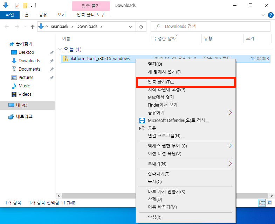Choose 열기(O) from the context menu
This screenshot has width=275, height=224.
coord(186,64)
